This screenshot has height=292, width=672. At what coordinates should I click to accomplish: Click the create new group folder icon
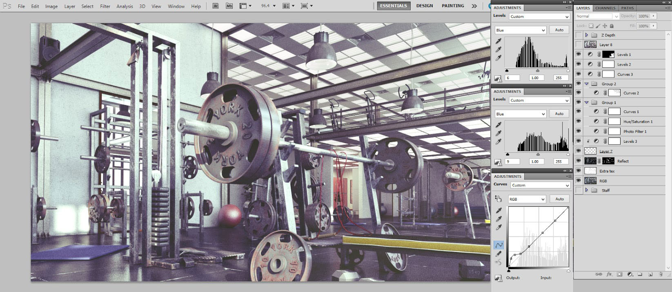coord(640,274)
